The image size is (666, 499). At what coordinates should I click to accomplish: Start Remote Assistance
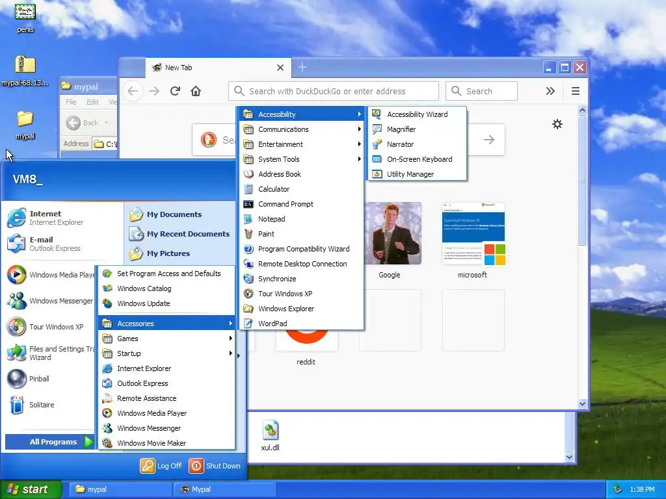coord(167,398)
